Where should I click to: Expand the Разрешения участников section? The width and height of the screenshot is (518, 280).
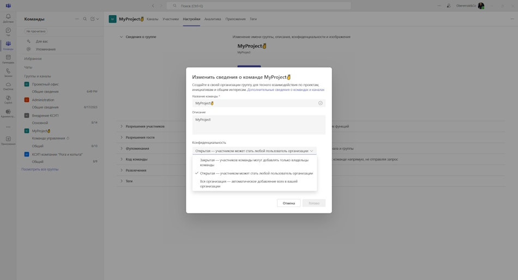click(121, 126)
